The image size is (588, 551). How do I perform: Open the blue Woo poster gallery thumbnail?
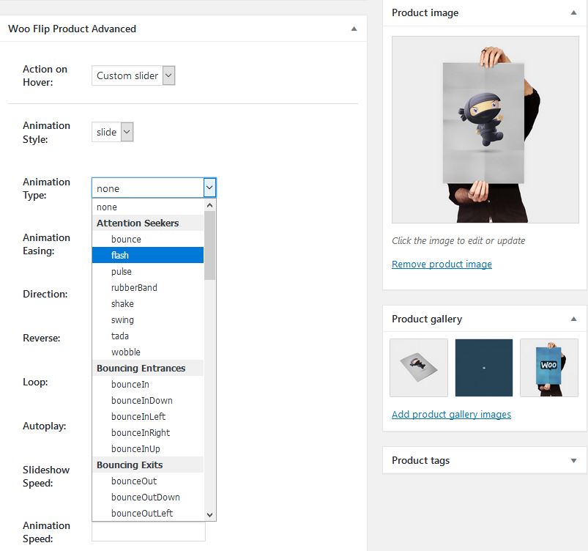549,368
